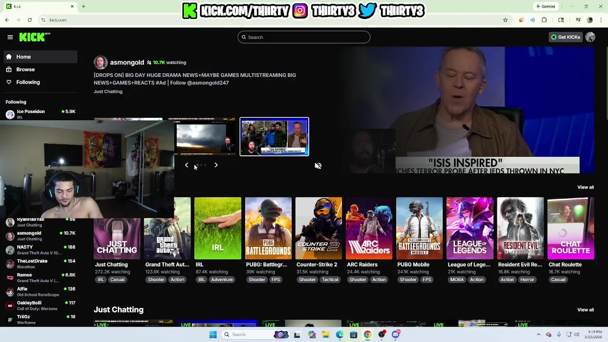The width and height of the screenshot is (608, 342).
Task: Open asmongold's channel avatar
Action: click(100, 63)
